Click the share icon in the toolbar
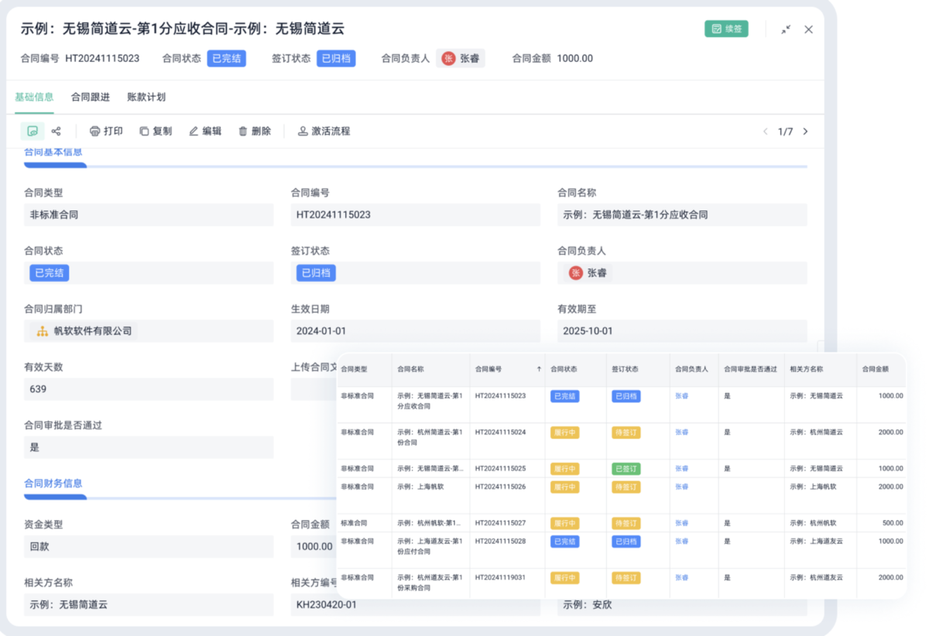The width and height of the screenshot is (929, 636). tap(56, 132)
